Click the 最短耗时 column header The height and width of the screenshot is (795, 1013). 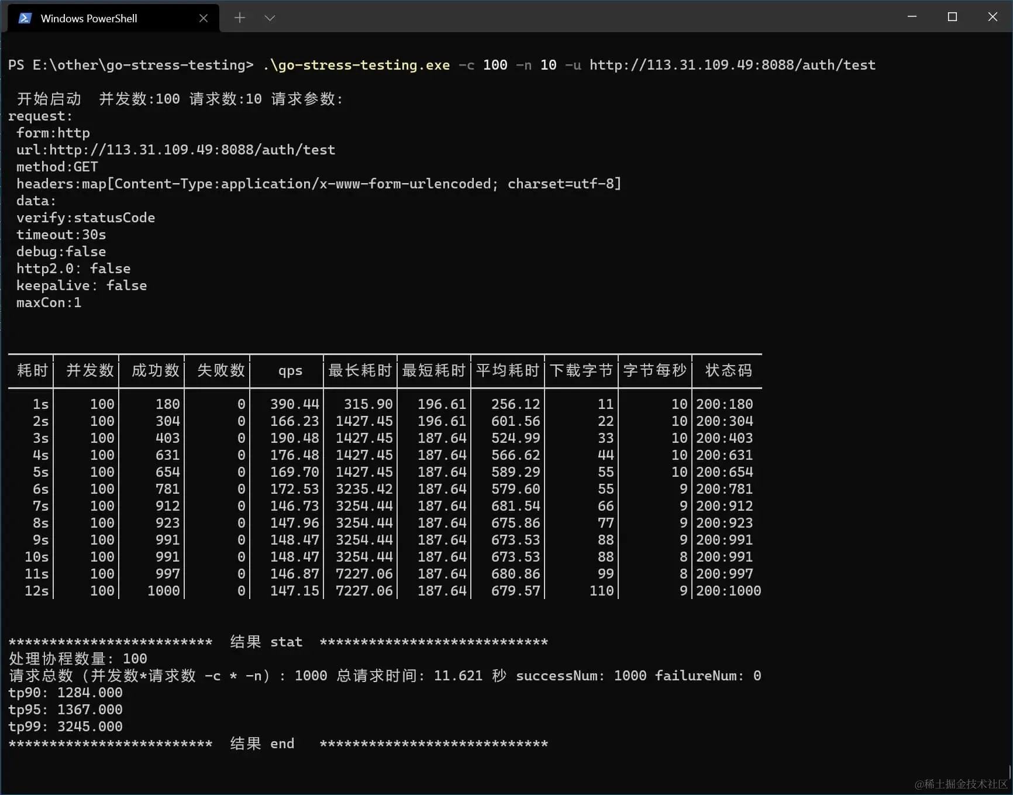point(433,370)
